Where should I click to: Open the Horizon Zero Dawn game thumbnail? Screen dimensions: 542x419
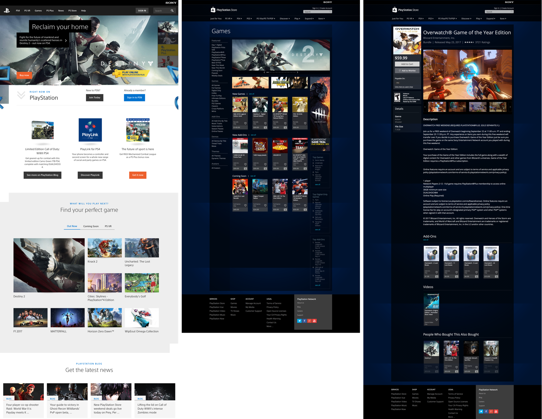click(105, 318)
